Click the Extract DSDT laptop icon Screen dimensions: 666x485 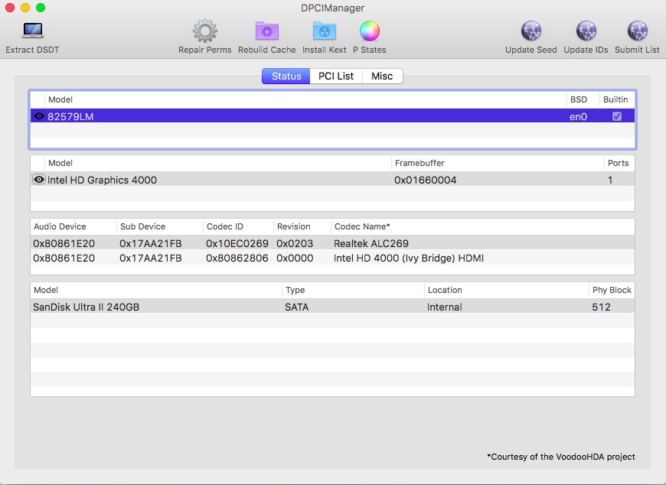pyautogui.click(x=32, y=31)
